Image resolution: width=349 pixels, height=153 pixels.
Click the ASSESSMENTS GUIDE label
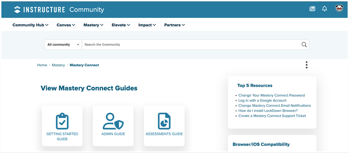164,134
